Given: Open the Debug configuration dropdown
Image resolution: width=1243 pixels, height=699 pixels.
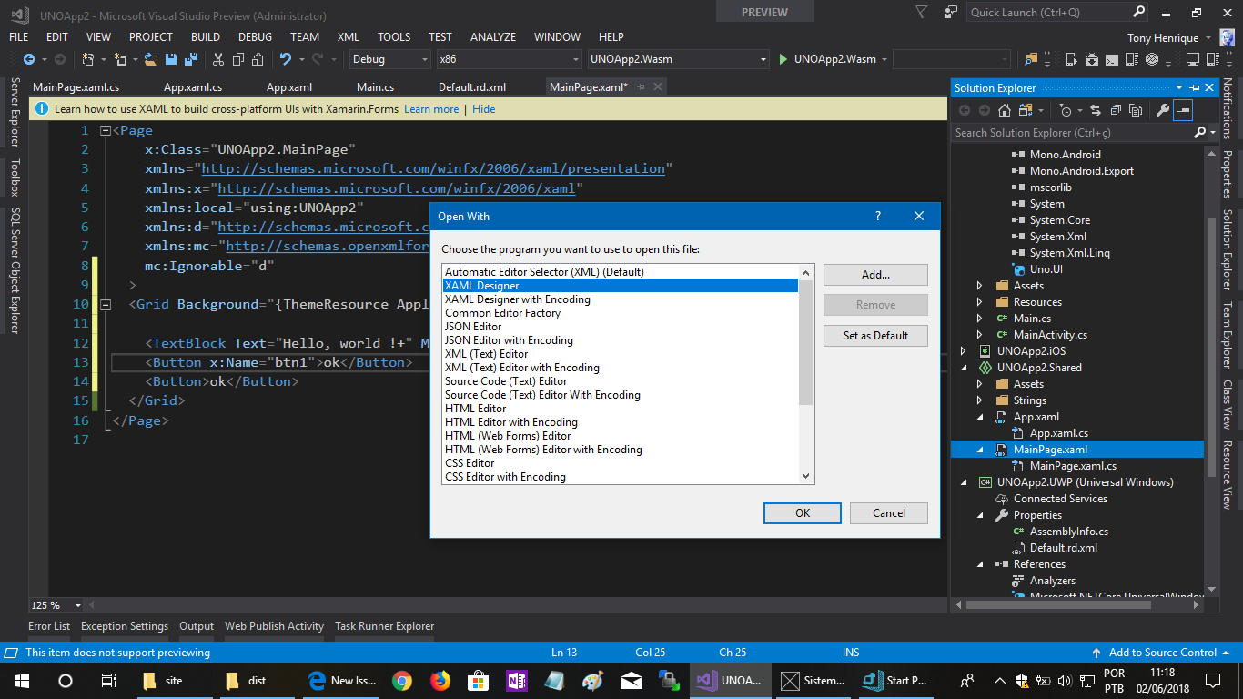Looking at the screenshot, I should pos(424,58).
